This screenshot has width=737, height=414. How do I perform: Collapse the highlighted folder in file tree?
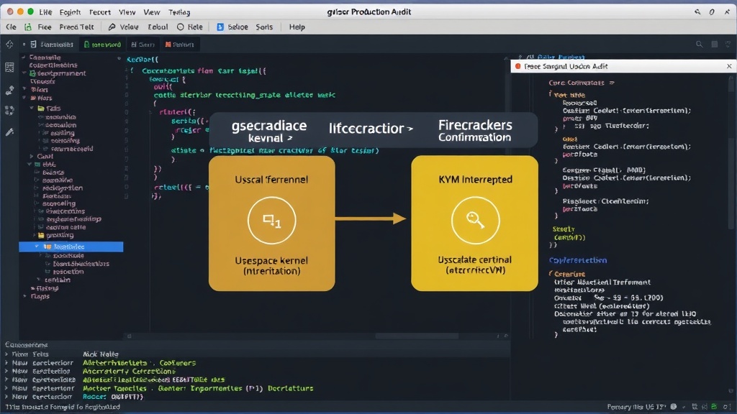[37, 247]
